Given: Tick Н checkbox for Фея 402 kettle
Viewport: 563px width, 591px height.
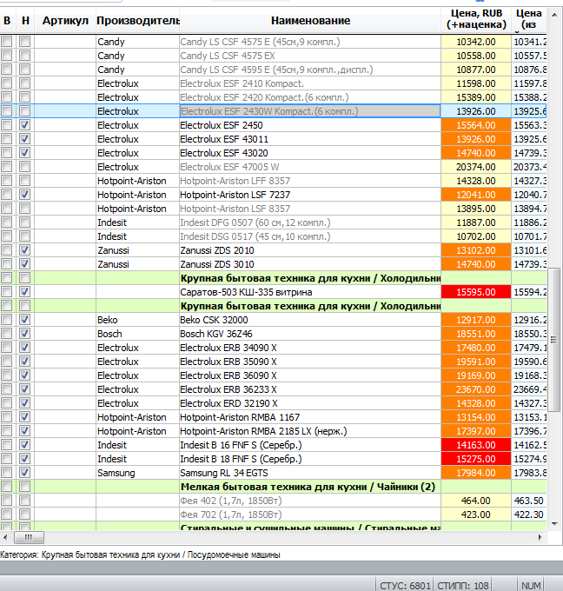Looking at the screenshot, I should click(x=25, y=500).
